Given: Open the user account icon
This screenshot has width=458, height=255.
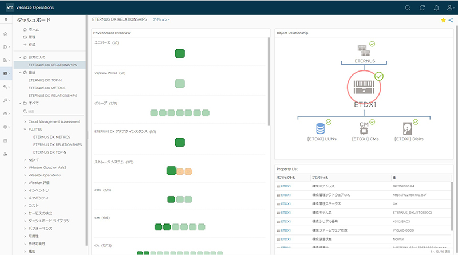Looking at the screenshot, I should [x=450, y=8].
